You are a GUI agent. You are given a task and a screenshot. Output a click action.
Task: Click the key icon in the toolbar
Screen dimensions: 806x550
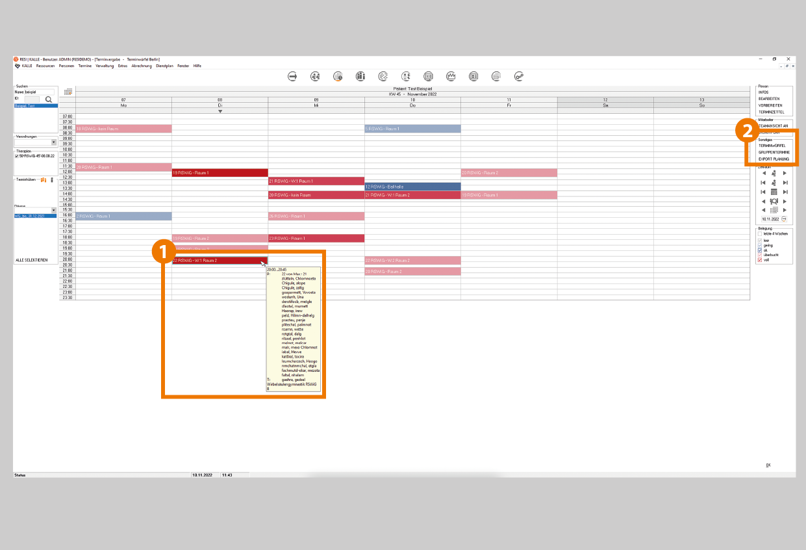[519, 76]
